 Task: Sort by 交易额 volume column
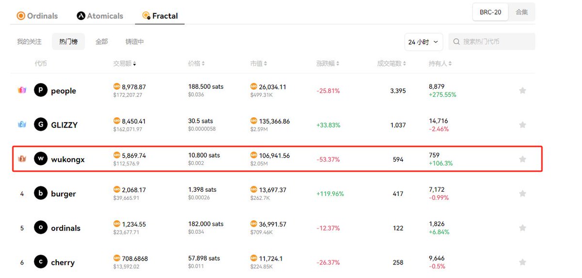[x=125, y=64]
